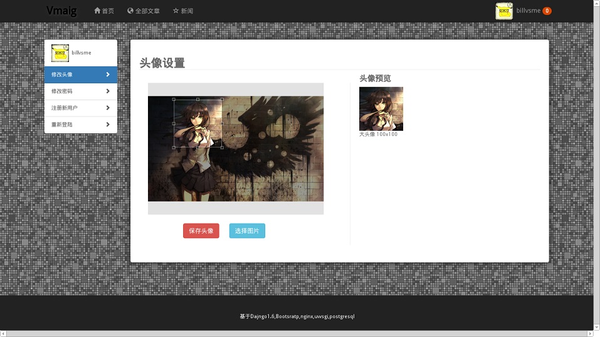This screenshot has height=337, width=600.
Task: Click chevron arrow on 重新登陆 row
Action: 108,124
